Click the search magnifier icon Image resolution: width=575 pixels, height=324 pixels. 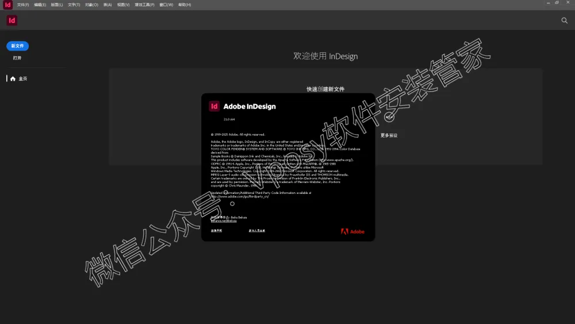pyautogui.click(x=564, y=20)
